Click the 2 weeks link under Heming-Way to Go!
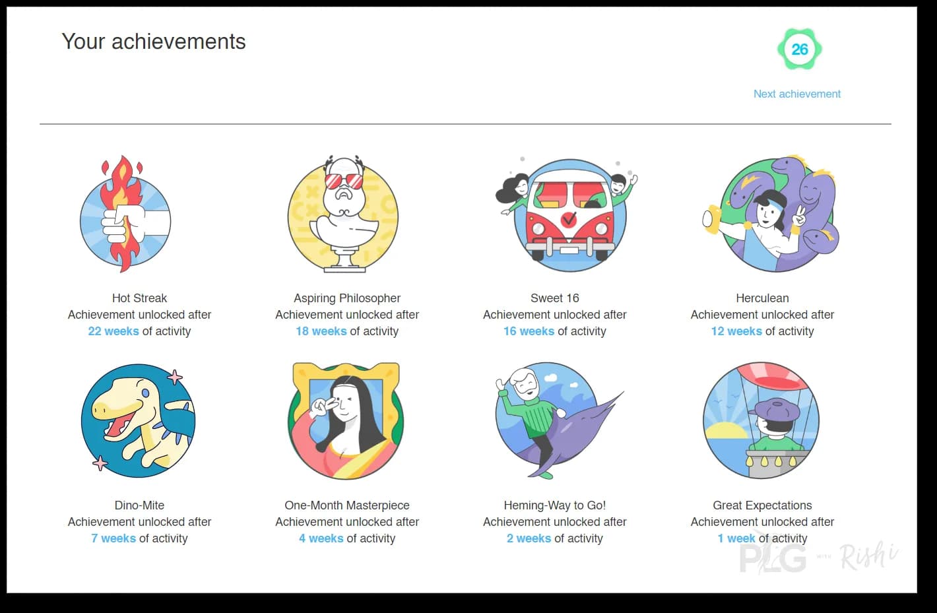 click(x=529, y=538)
